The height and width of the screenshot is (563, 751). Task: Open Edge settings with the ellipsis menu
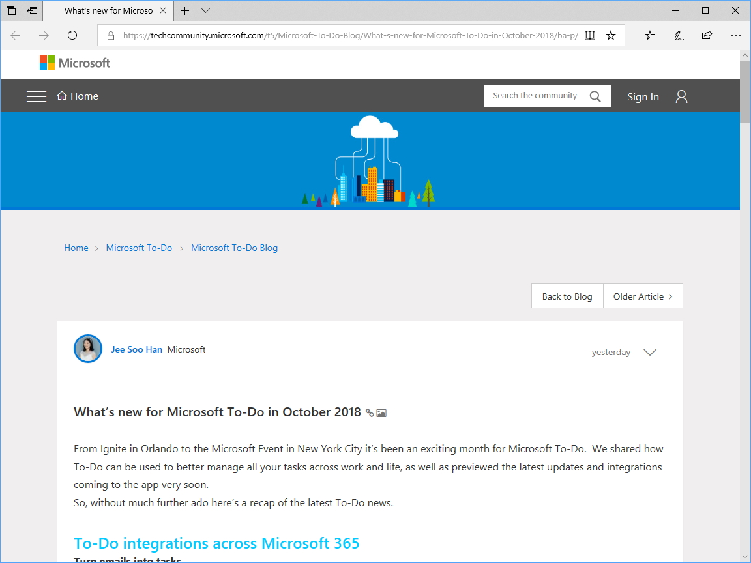(x=736, y=35)
